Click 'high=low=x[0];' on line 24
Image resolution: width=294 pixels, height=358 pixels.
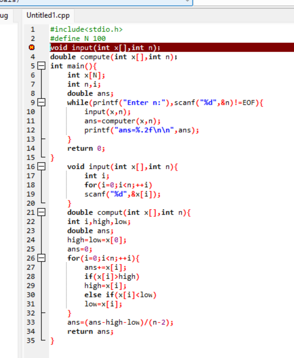pyautogui.click(x=97, y=240)
